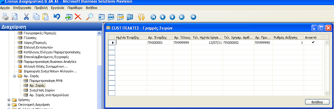Click the blue up-arrow list icon
This screenshot has width=334, height=109.
coord(193,17)
